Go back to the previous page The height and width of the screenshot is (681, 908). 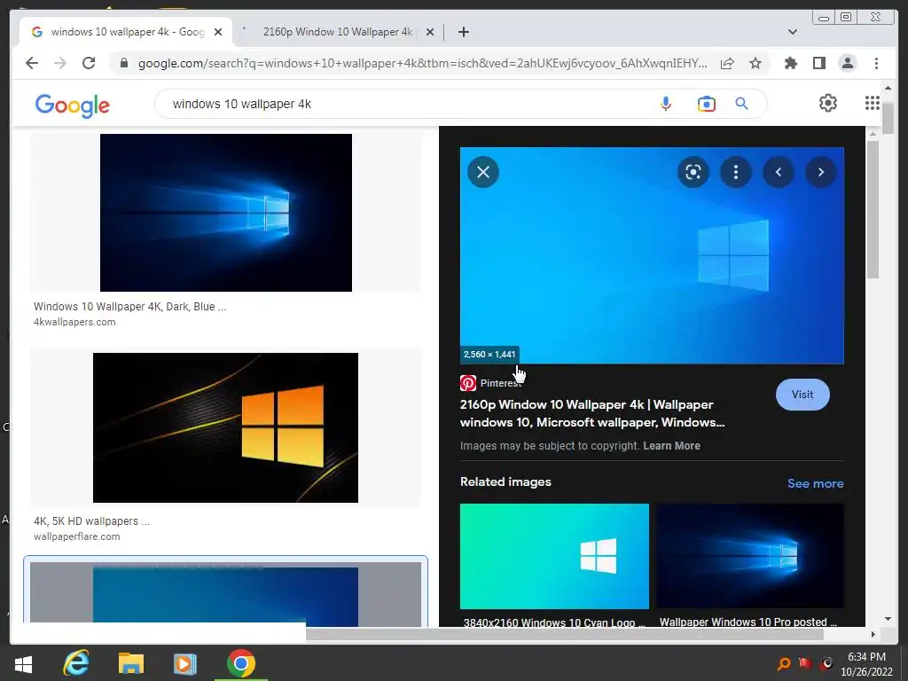click(x=32, y=63)
